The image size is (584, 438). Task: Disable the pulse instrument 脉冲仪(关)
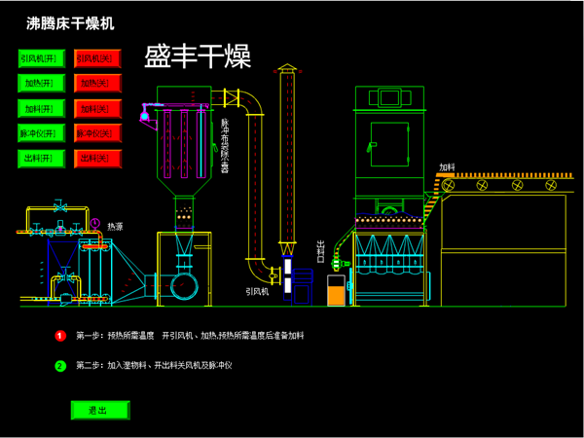(x=98, y=132)
